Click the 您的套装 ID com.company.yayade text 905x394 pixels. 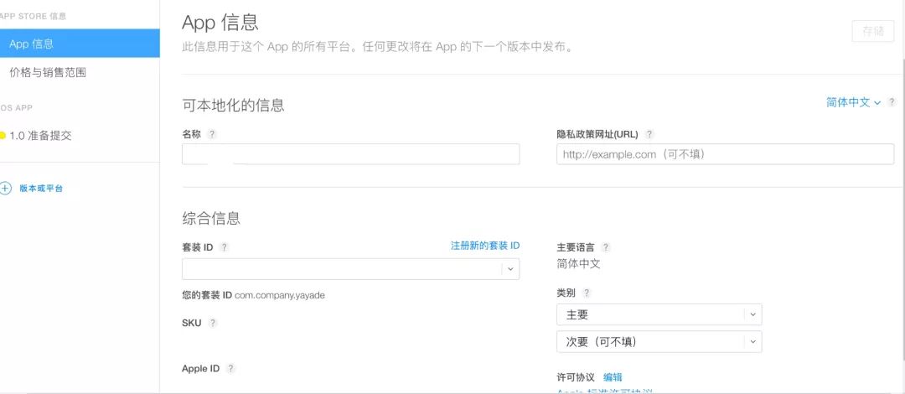pyautogui.click(x=253, y=295)
